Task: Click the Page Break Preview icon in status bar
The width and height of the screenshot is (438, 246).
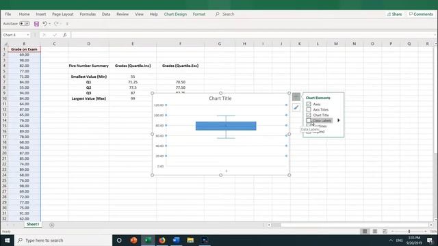Action: [x=385, y=231]
